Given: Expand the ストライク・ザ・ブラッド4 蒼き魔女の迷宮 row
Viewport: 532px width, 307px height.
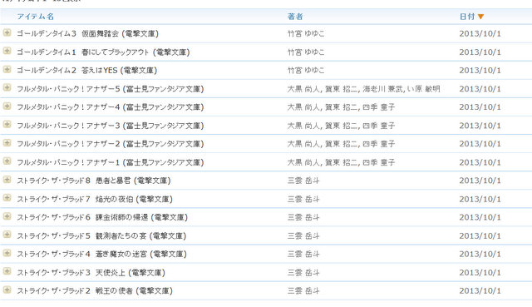Looking at the screenshot, I should point(7,253).
